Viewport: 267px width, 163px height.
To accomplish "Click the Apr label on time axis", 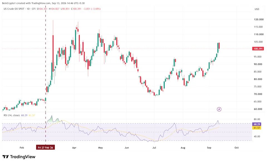I will click(x=74, y=148).
